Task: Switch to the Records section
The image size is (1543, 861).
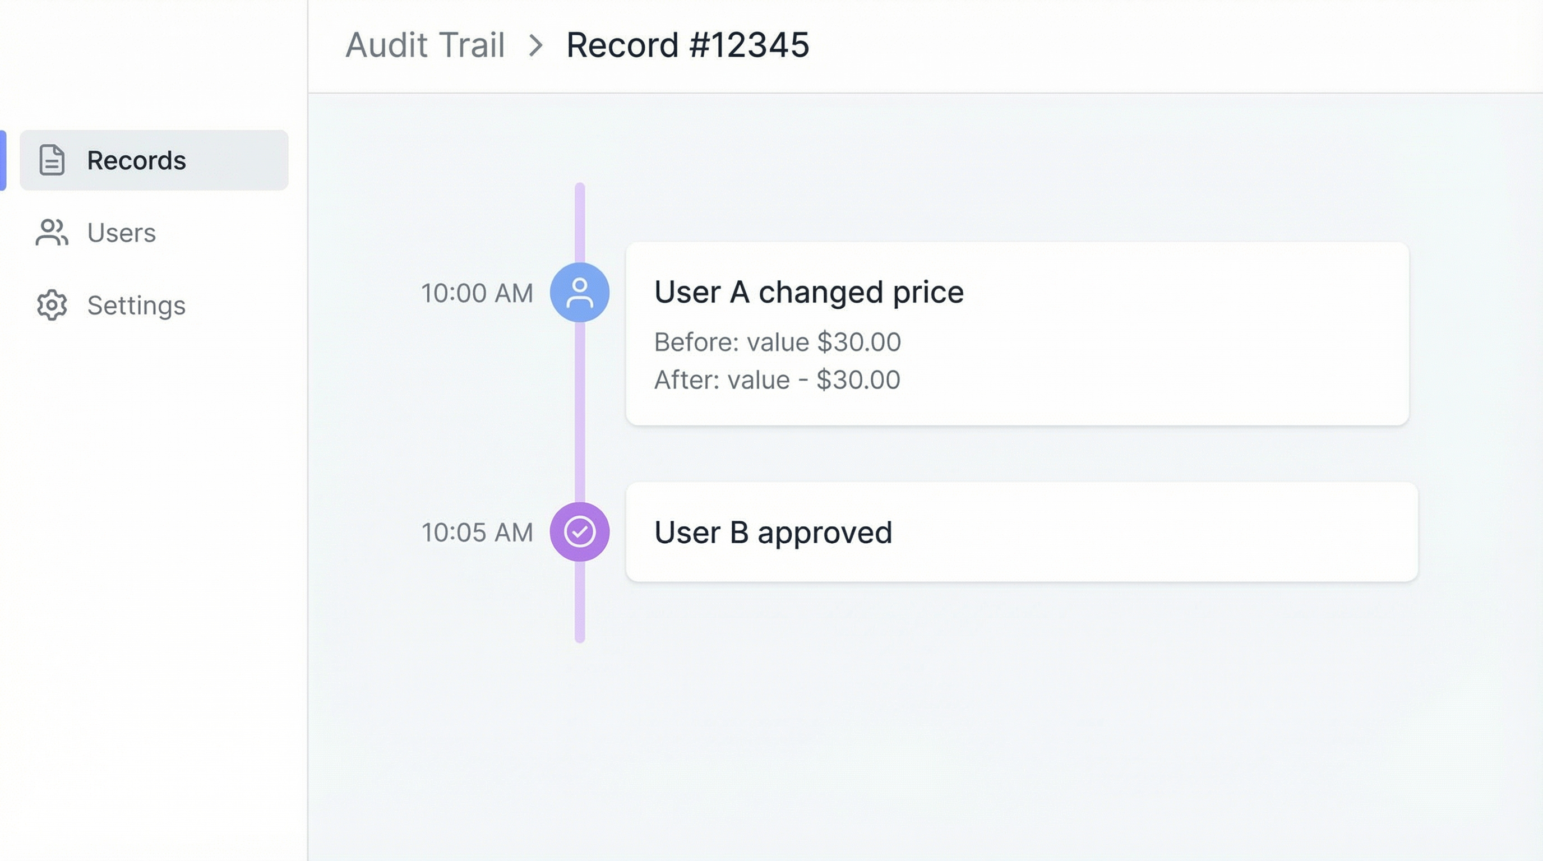Action: 136,160
